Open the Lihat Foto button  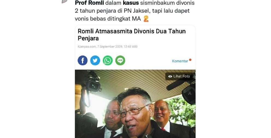coord(179,76)
